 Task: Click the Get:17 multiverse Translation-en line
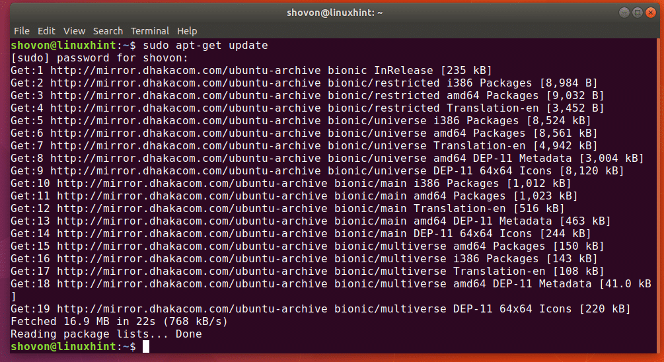[x=307, y=271]
